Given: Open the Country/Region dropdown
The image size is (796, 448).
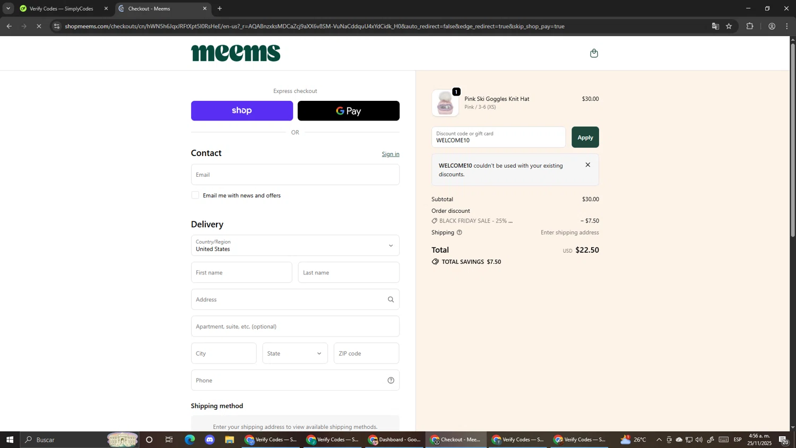Looking at the screenshot, I should [x=295, y=246].
